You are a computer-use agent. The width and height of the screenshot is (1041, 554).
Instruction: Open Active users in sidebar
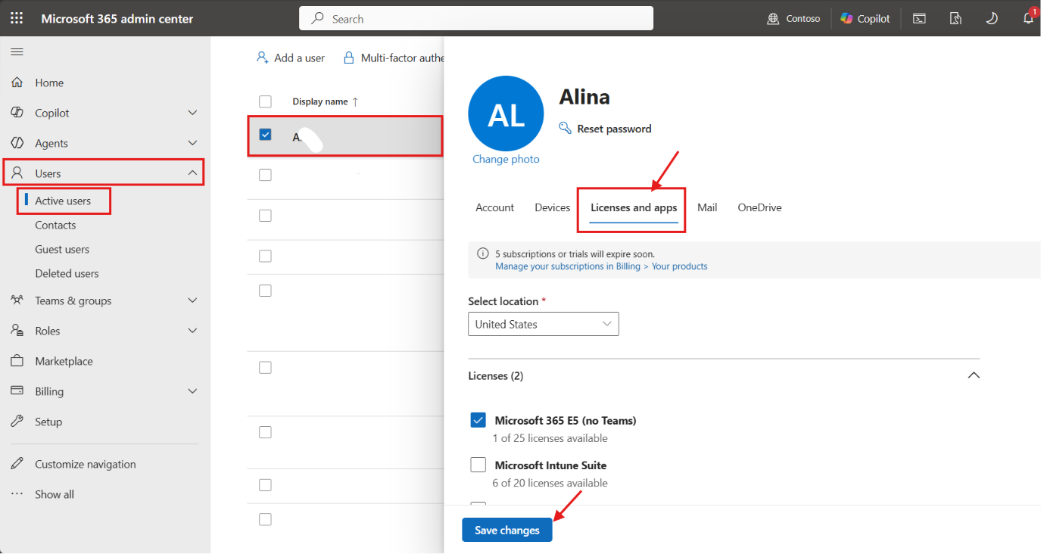[x=63, y=201]
